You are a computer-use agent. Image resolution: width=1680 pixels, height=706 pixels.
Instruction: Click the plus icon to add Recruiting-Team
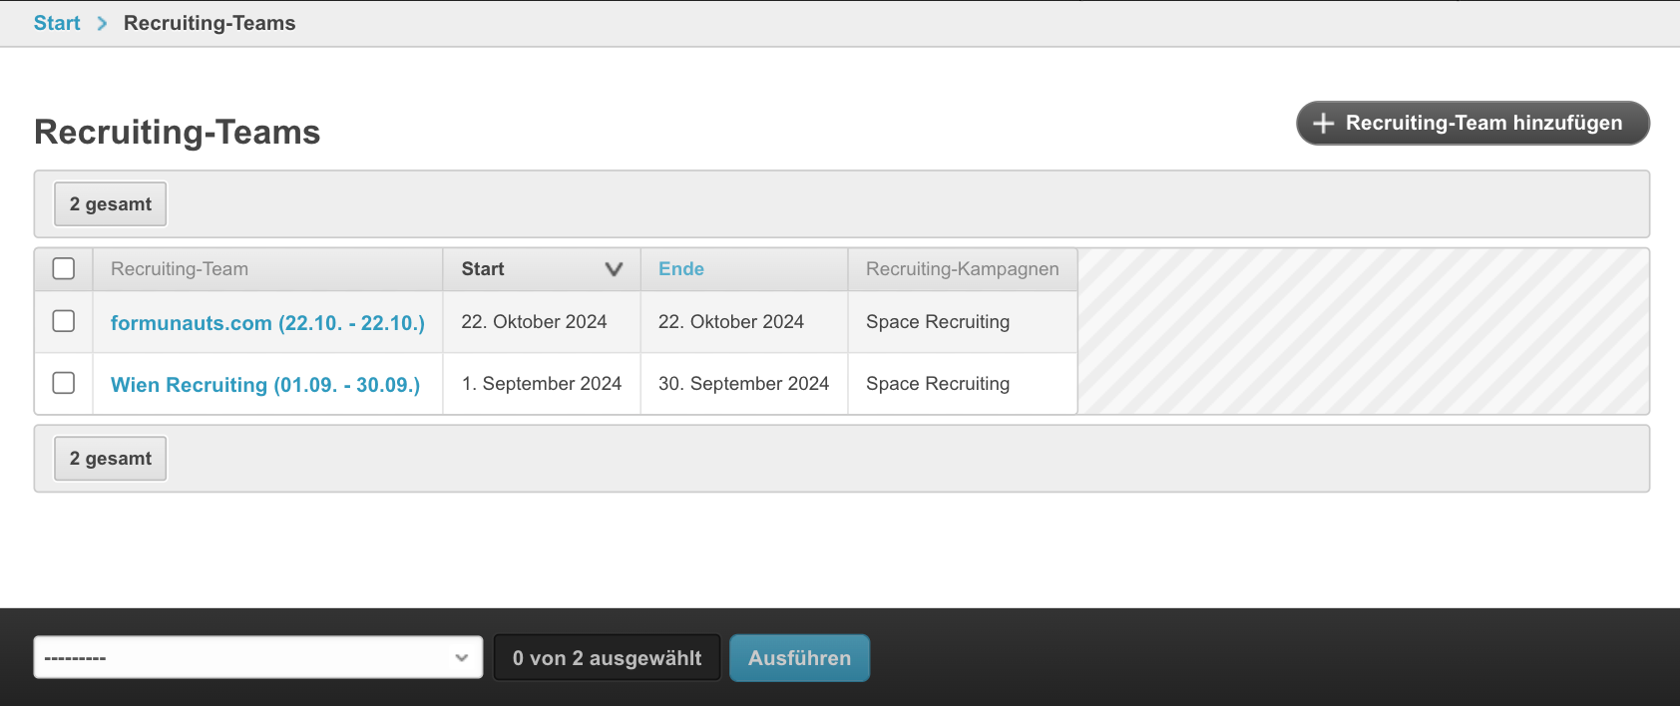(1323, 124)
